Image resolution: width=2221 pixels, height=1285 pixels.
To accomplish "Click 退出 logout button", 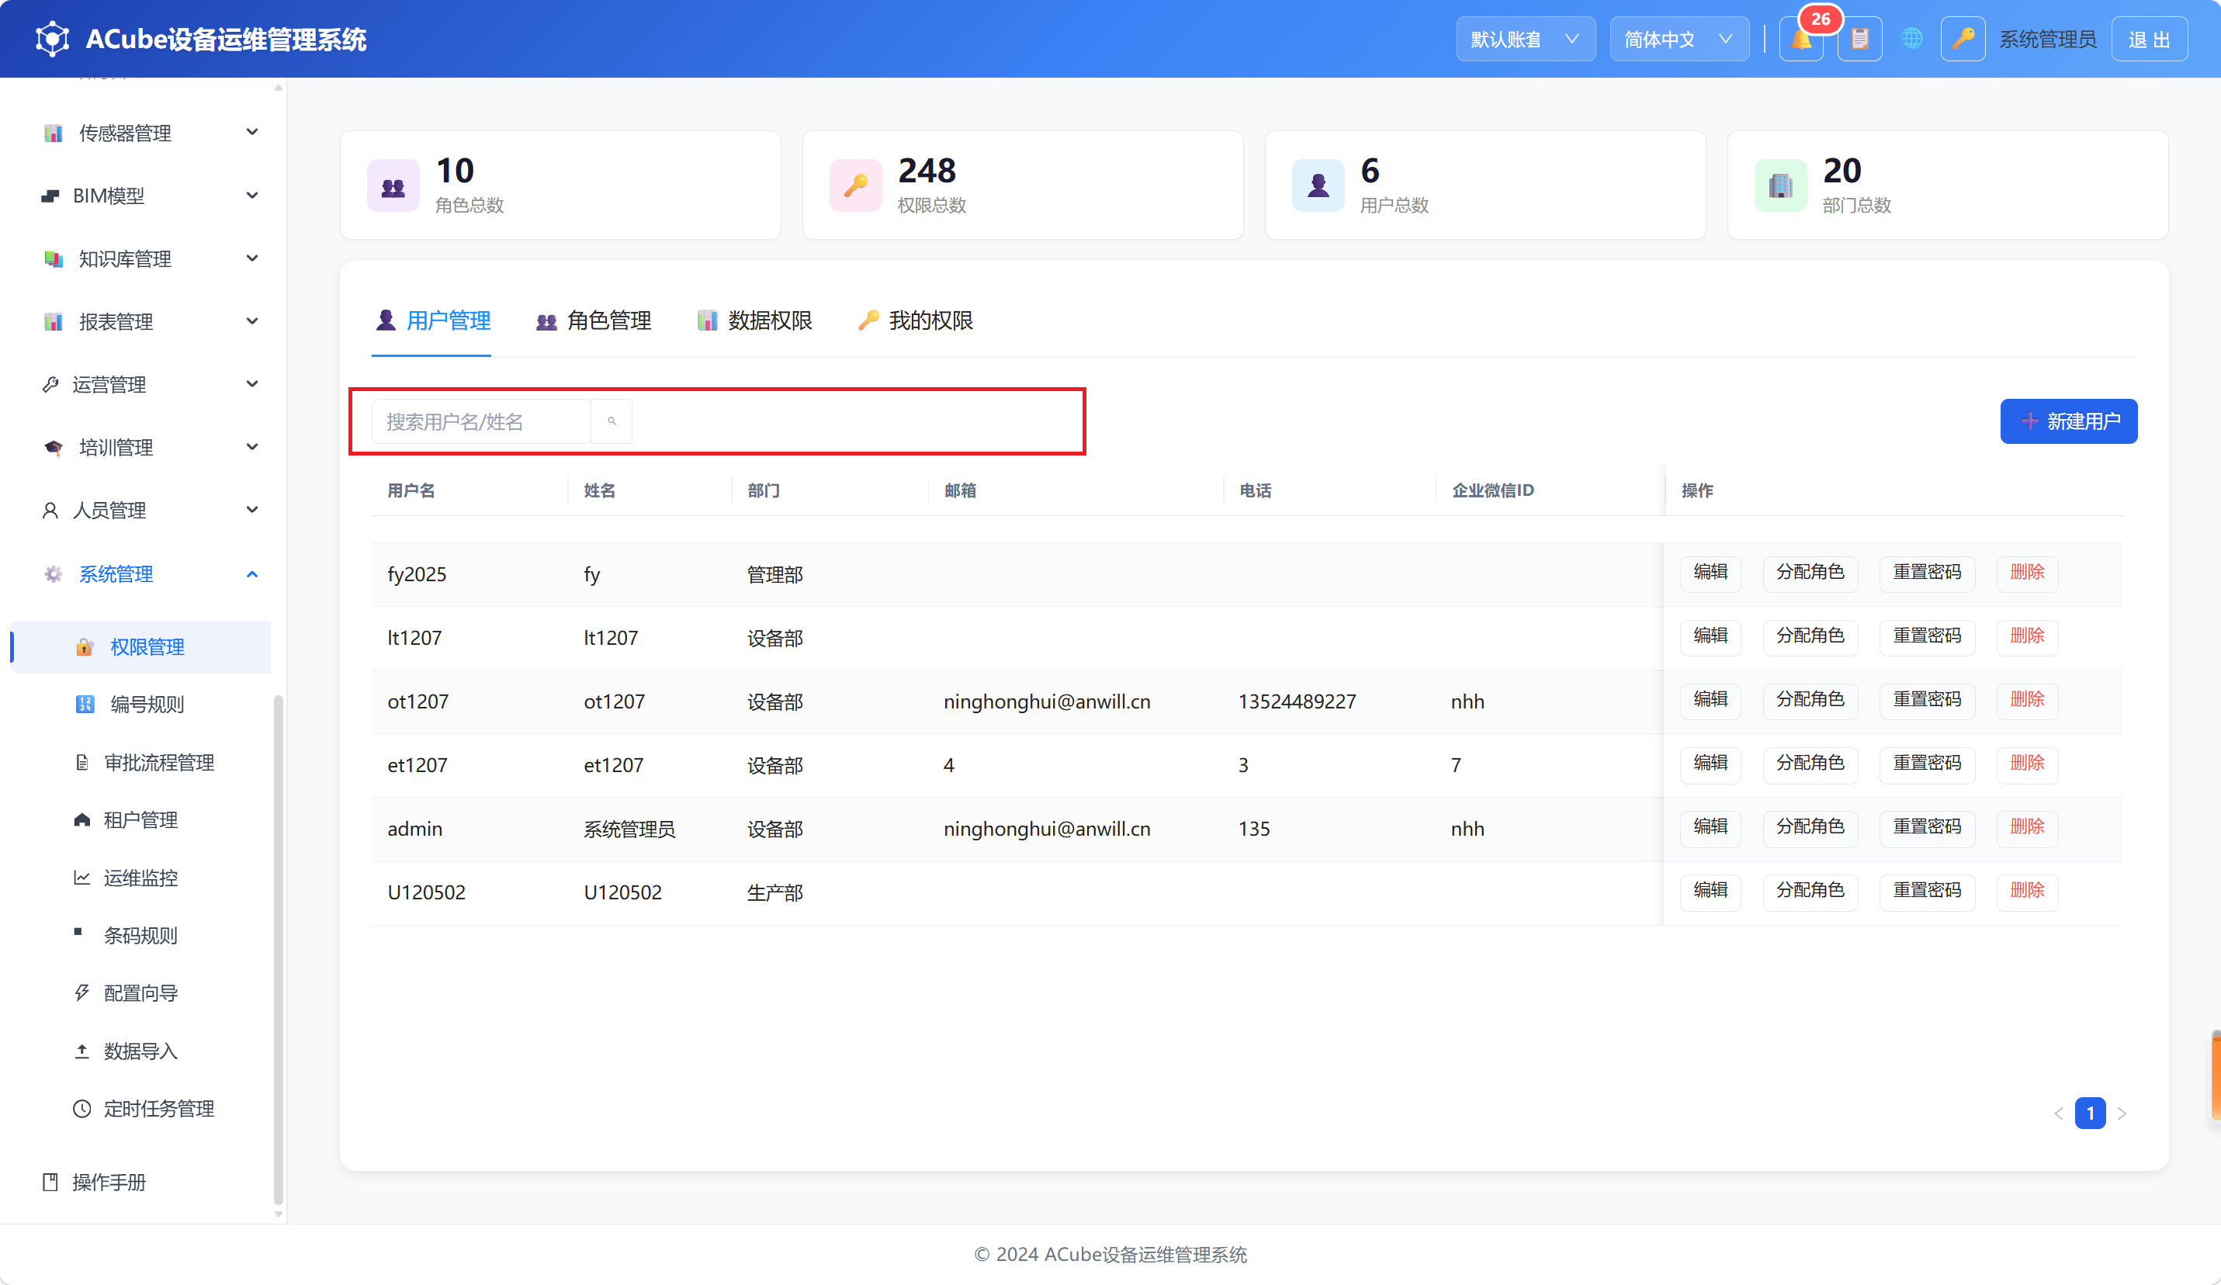I will click(2149, 40).
